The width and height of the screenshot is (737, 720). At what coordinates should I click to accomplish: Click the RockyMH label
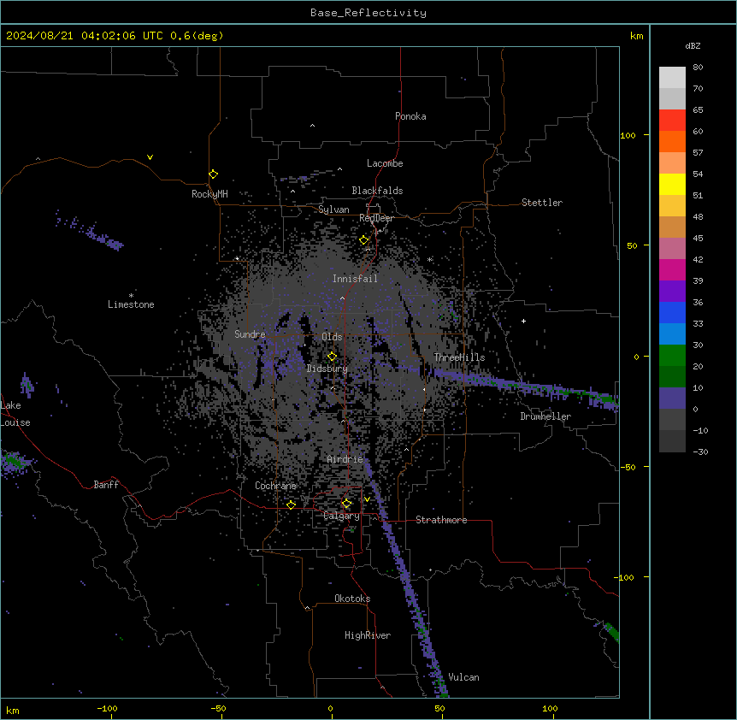click(209, 194)
